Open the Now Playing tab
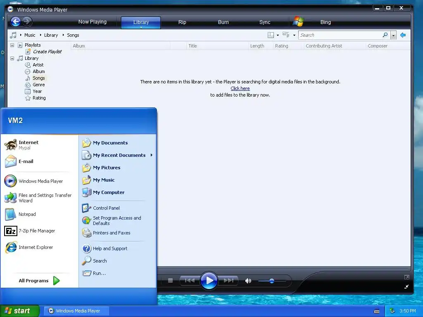Screen dimensions: 423x317 pyautogui.click(x=92, y=22)
